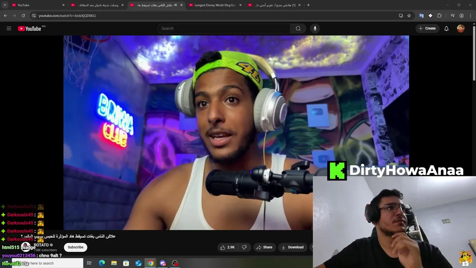Switch to the last tab with (1) notification
Viewport: 476px width, 268px height.
pos(275,5)
